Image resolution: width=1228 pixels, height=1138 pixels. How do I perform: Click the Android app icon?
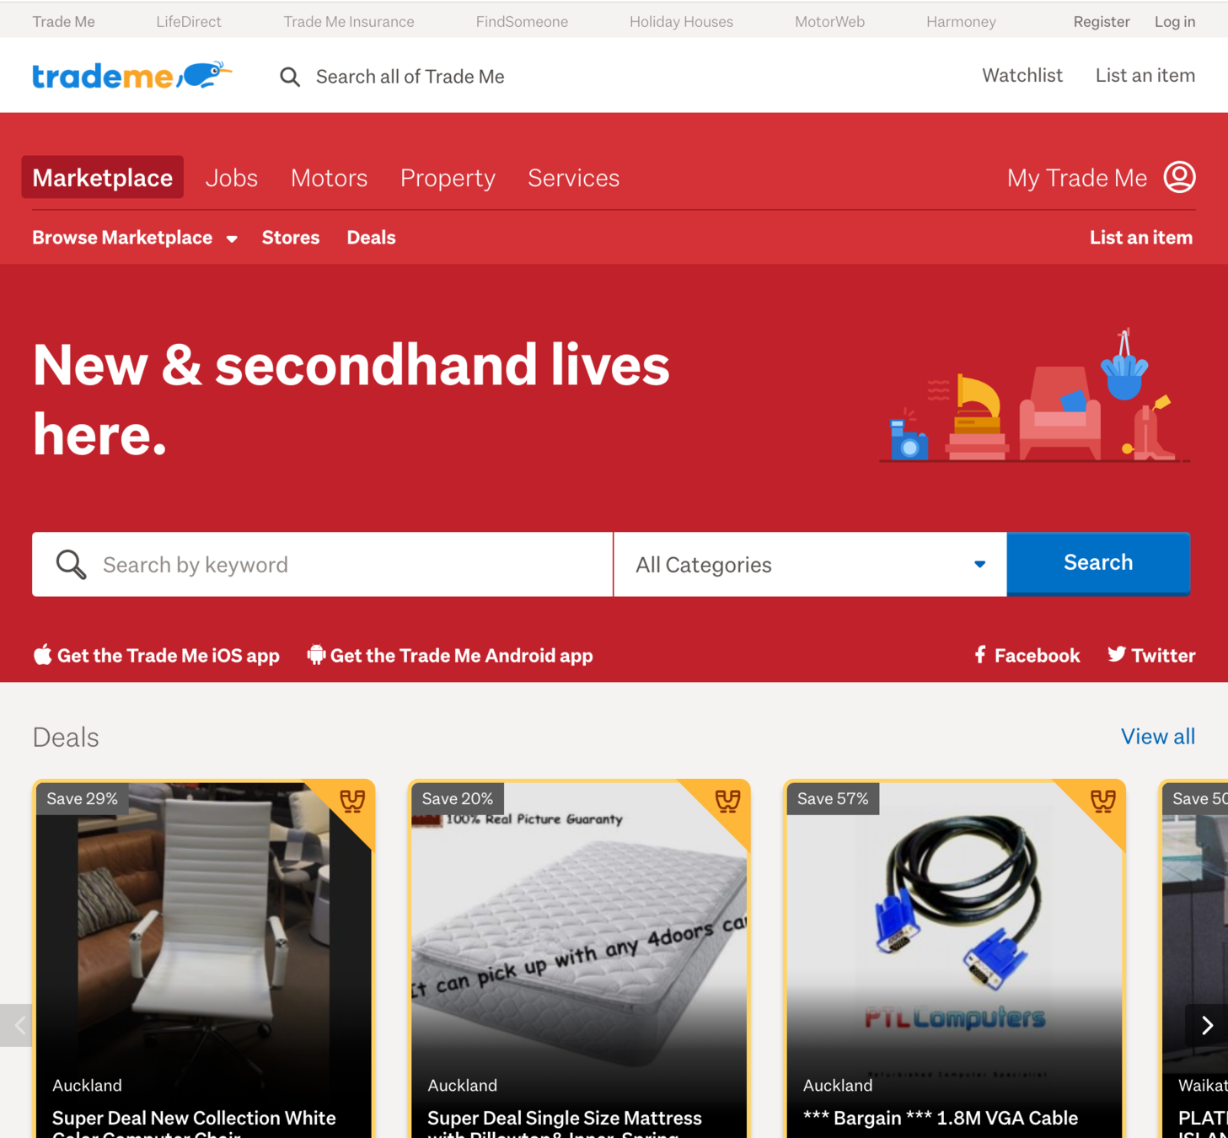(316, 655)
